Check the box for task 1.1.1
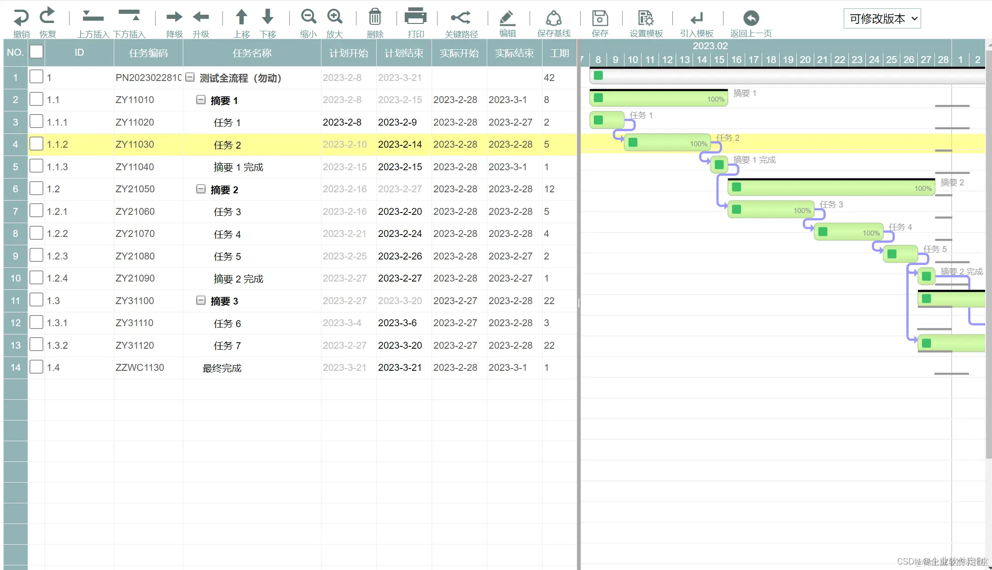Screen dimensions: 992x570 36,121
